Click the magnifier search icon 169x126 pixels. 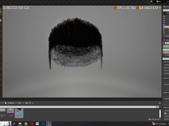[157, 107]
